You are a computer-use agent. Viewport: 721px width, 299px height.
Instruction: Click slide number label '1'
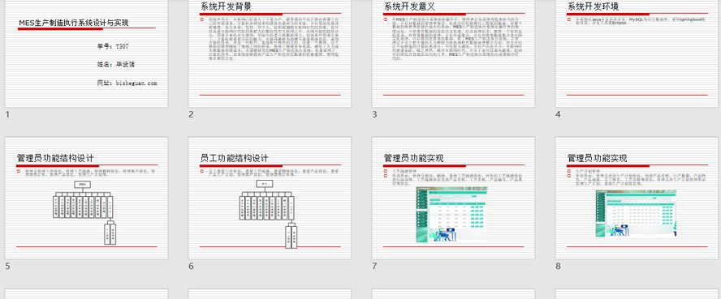(x=7, y=114)
